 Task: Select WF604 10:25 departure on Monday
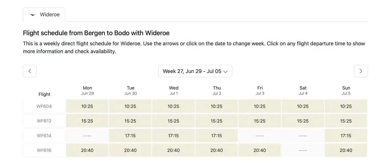87,106
